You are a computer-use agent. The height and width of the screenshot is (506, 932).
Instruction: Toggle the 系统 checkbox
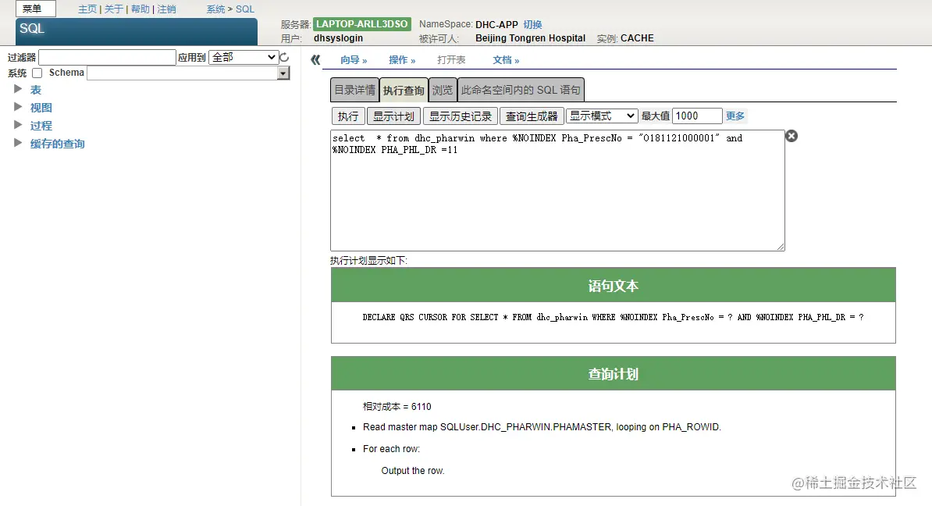coord(37,73)
